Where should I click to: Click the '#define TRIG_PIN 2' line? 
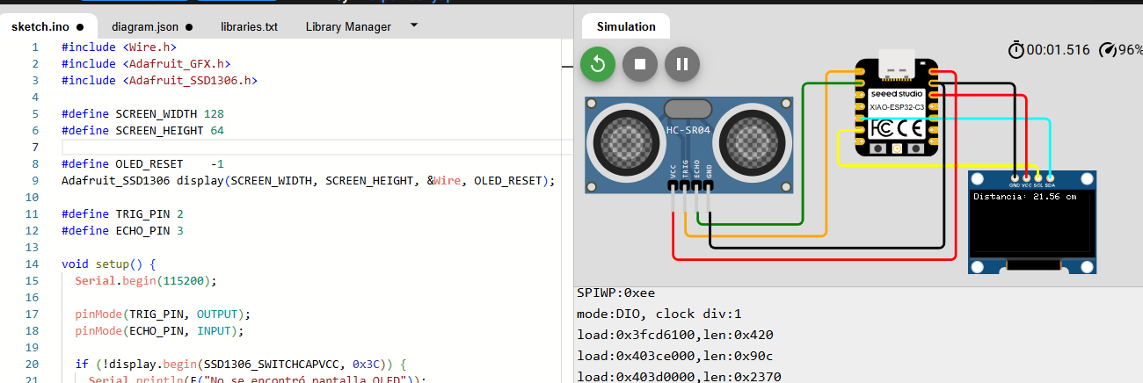[122, 213]
